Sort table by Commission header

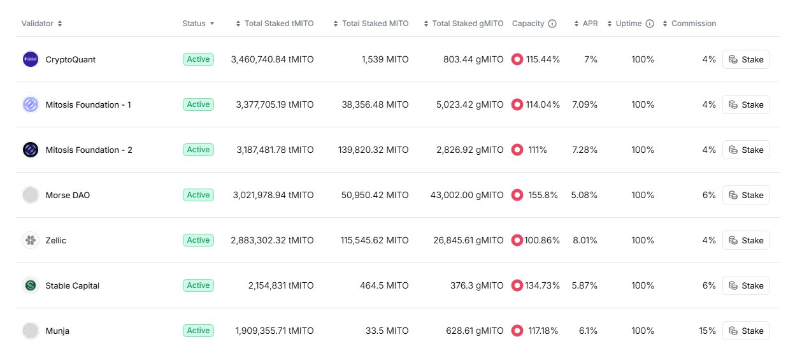(689, 24)
